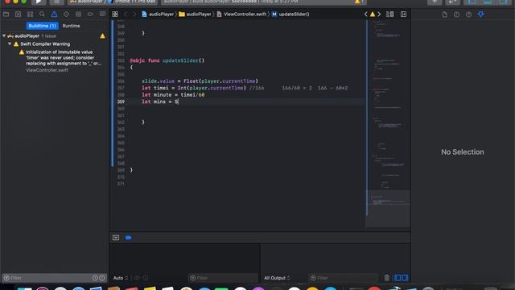Hide the debug area with toggle
Image resolution: width=515 pixels, height=290 pixels.
[116, 238]
